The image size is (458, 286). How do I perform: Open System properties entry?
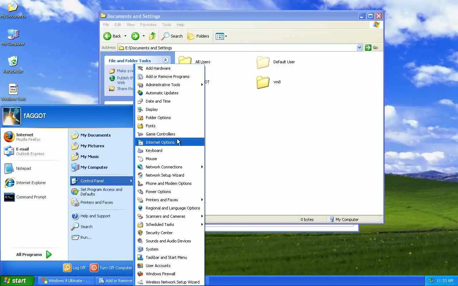170,249
